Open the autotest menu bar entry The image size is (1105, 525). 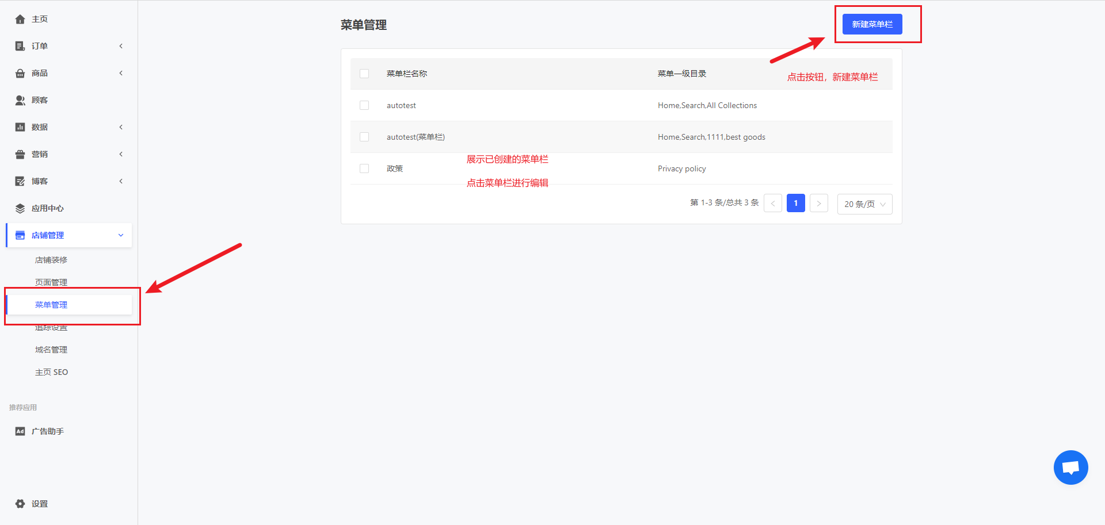pos(401,105)
